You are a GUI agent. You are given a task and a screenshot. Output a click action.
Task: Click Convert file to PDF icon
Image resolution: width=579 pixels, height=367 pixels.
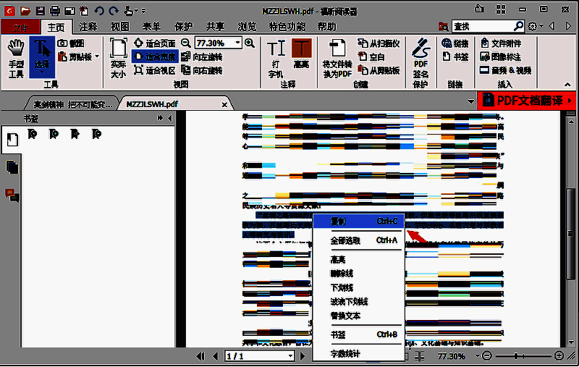pos(337,57)
